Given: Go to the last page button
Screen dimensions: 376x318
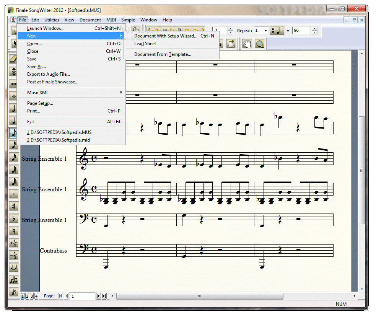Looking at the screenshot, I should (x=104, y=296).
